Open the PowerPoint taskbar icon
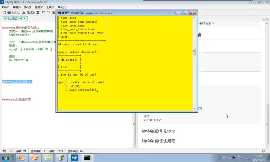The width and height of the screenshot is (270, 162). click(x=35, y=157)
